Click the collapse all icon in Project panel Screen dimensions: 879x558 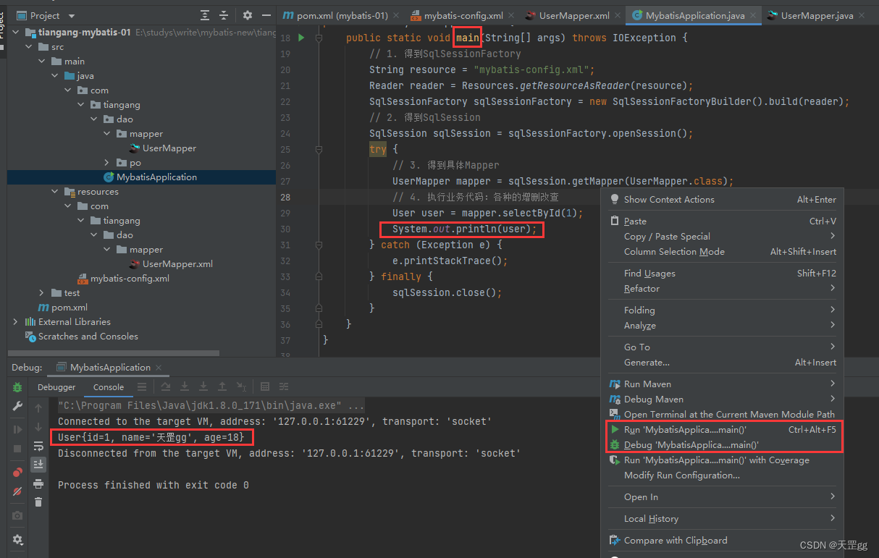223,15
